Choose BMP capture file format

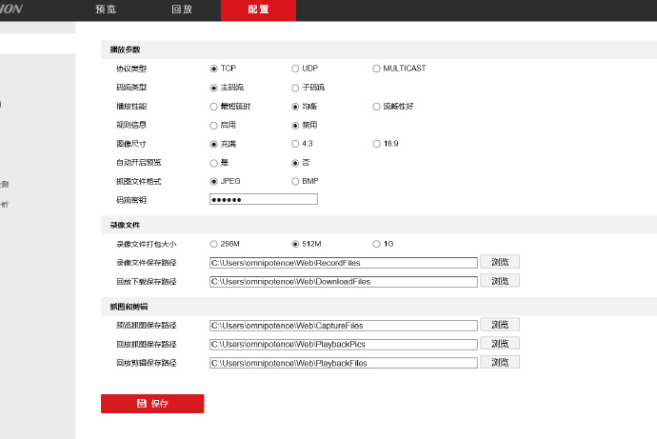[x=295, y=181]
